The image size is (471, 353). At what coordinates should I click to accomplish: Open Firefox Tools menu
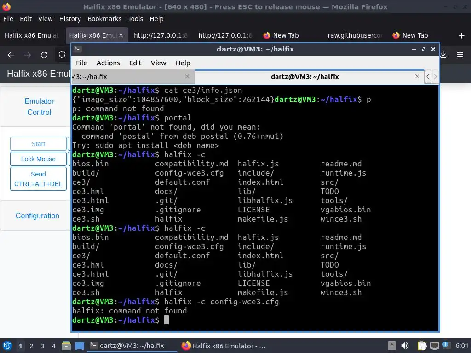click(136, 19)
